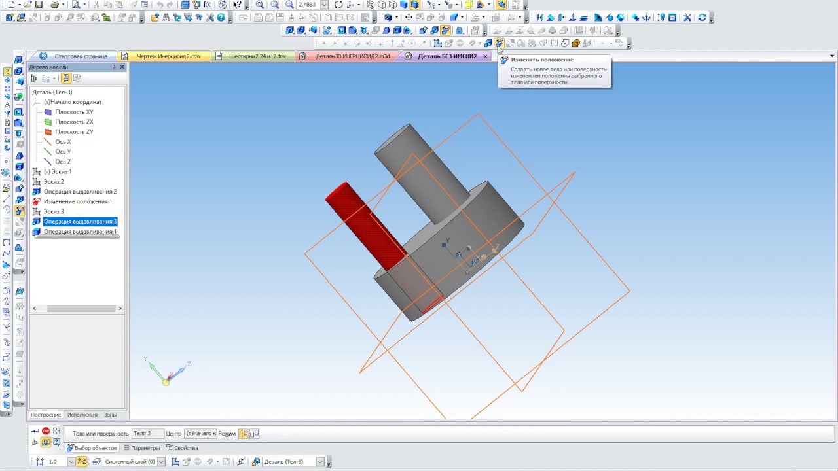
Task: Close the Деталь БЕЗ ИМЕНИ2 tab
Action: [485, 56]
